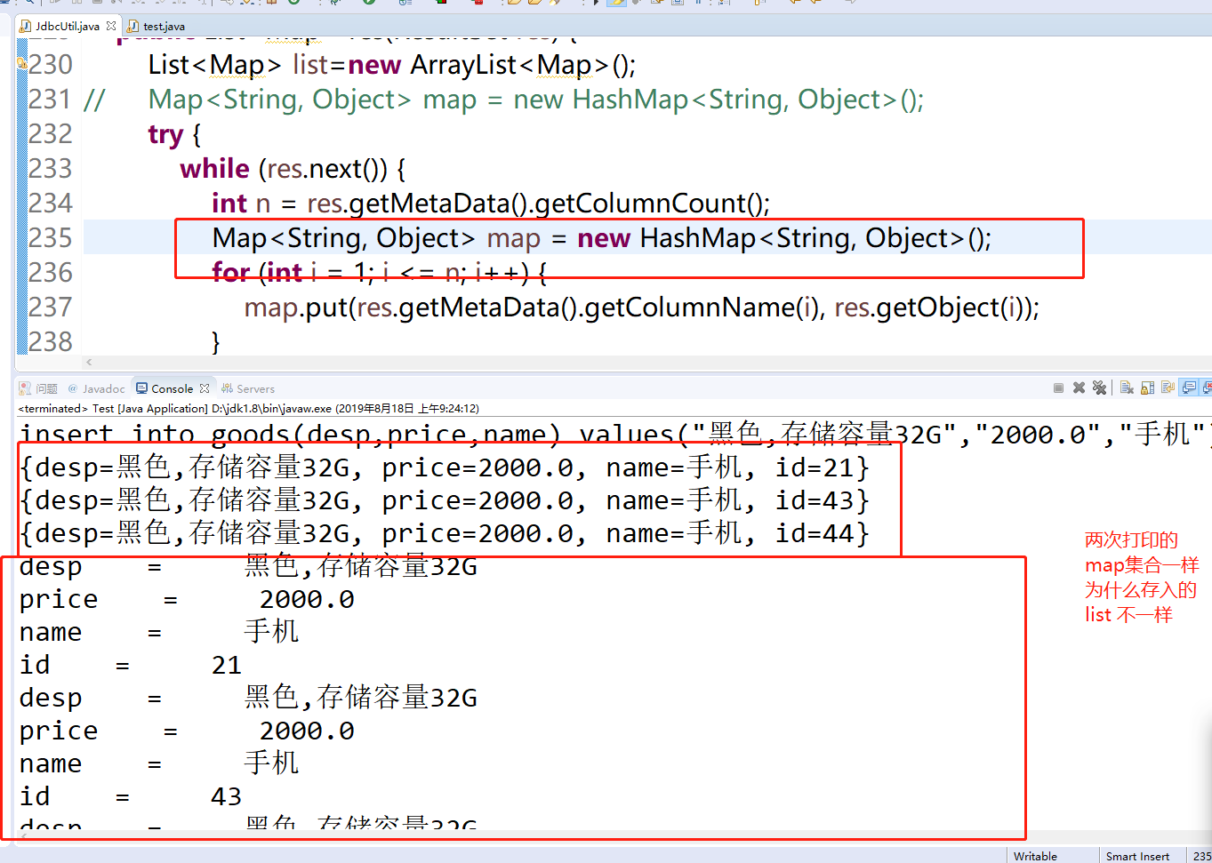The height and width of the screenshot is (863, 1212).
Task: Switch to the Javadoc view tab
Action: [97, 388]
